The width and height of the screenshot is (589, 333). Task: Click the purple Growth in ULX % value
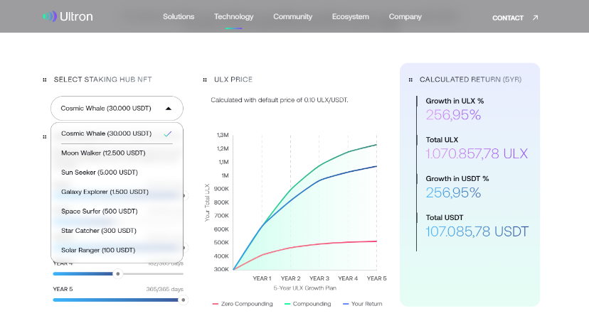[453, 115]
